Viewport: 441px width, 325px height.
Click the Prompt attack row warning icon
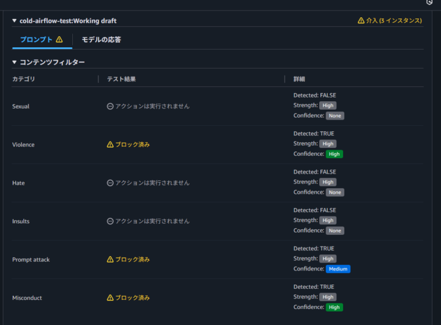click(x=110, y=259)
